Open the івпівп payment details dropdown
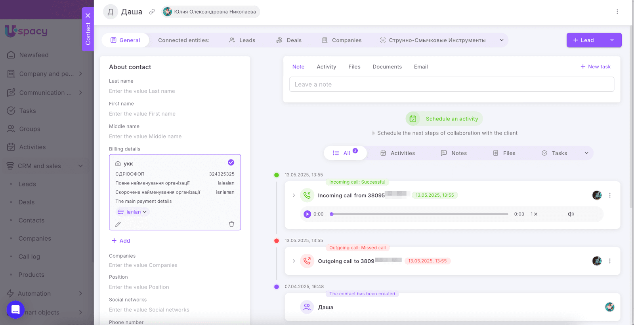 tap(133, 212)
